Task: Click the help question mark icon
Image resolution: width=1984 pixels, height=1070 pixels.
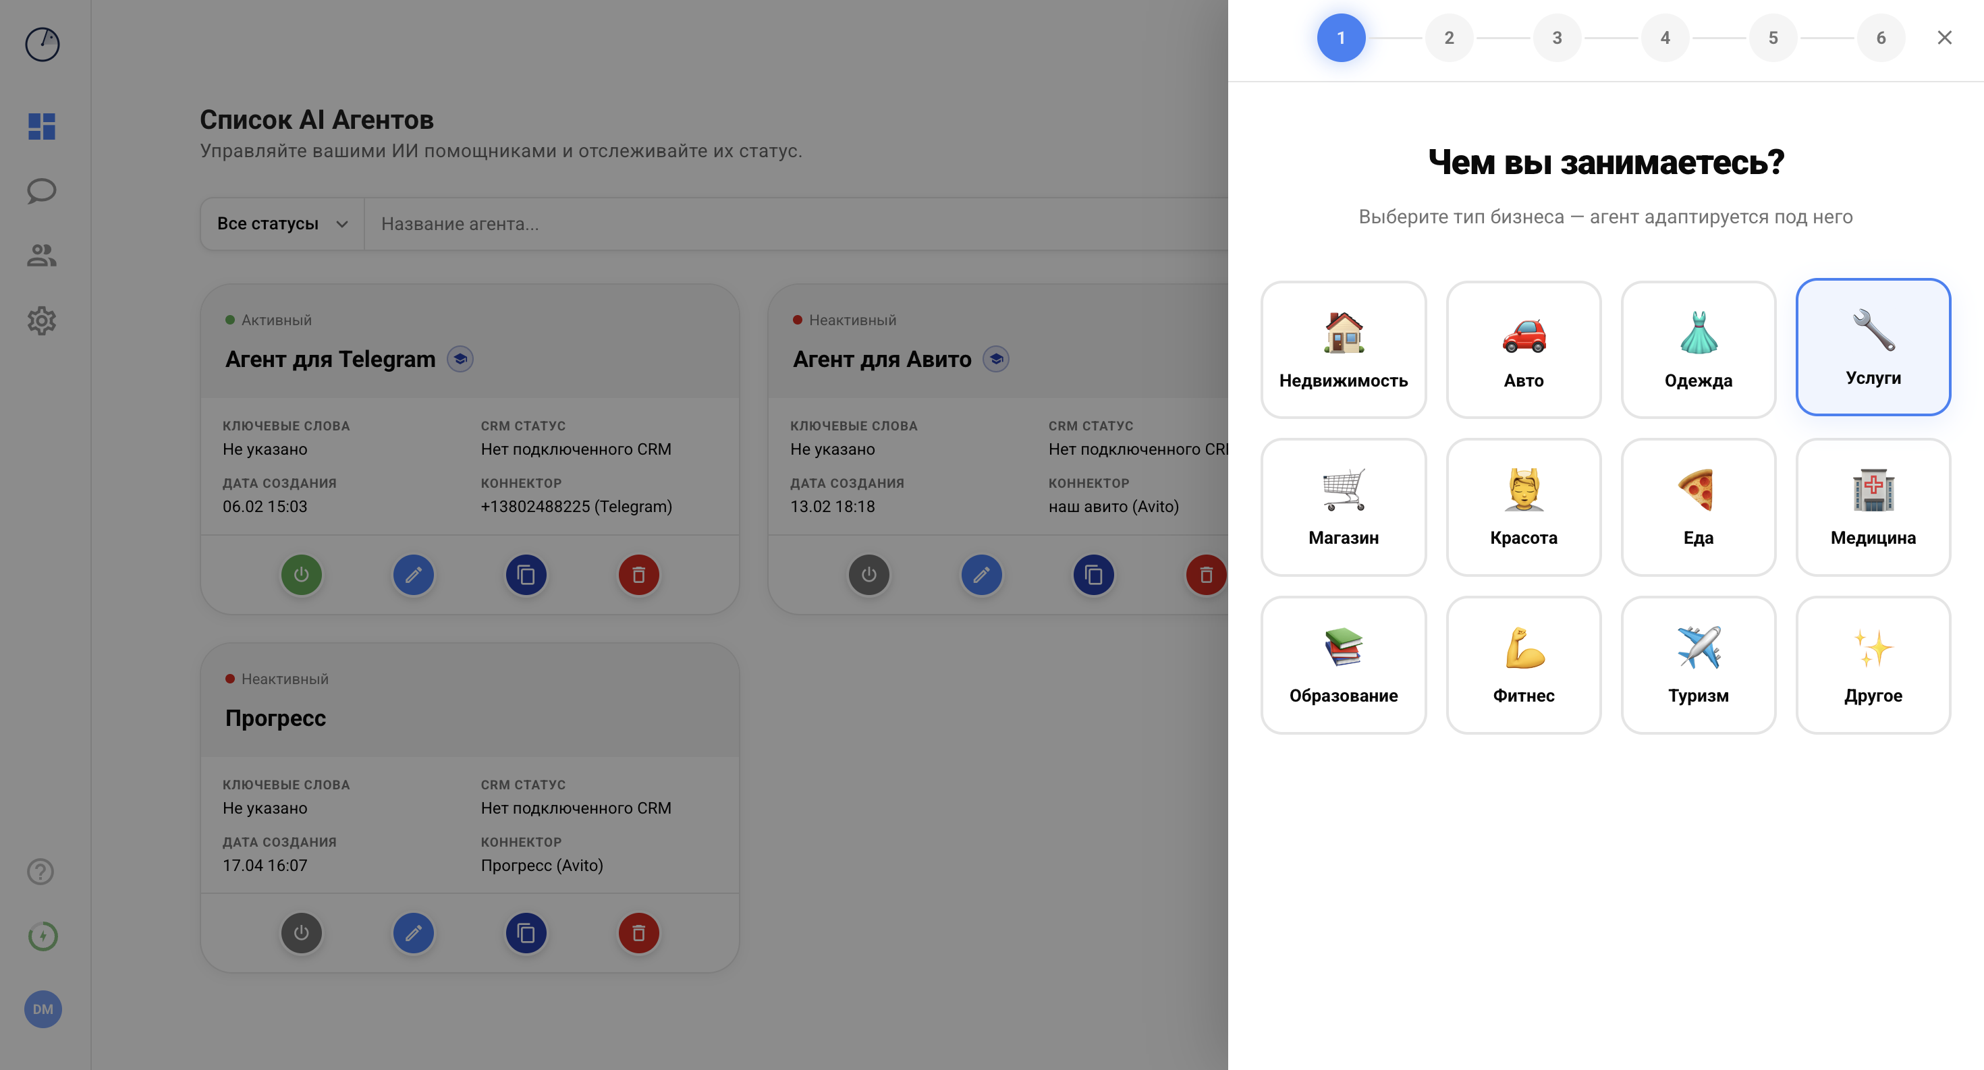Action: (40, 872)
